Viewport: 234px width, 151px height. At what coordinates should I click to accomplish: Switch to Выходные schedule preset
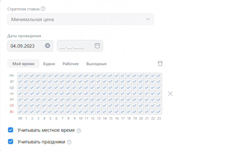pos(96,64)
